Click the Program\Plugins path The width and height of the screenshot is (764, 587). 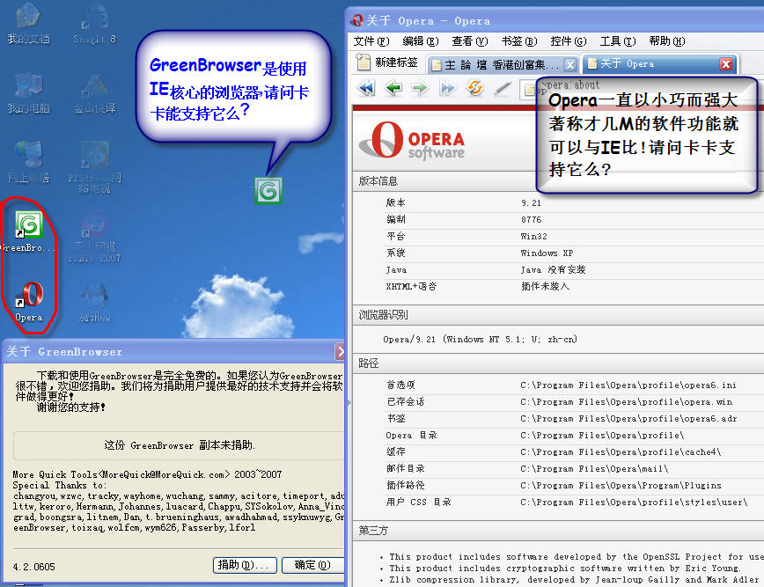(x=621, y=485)
